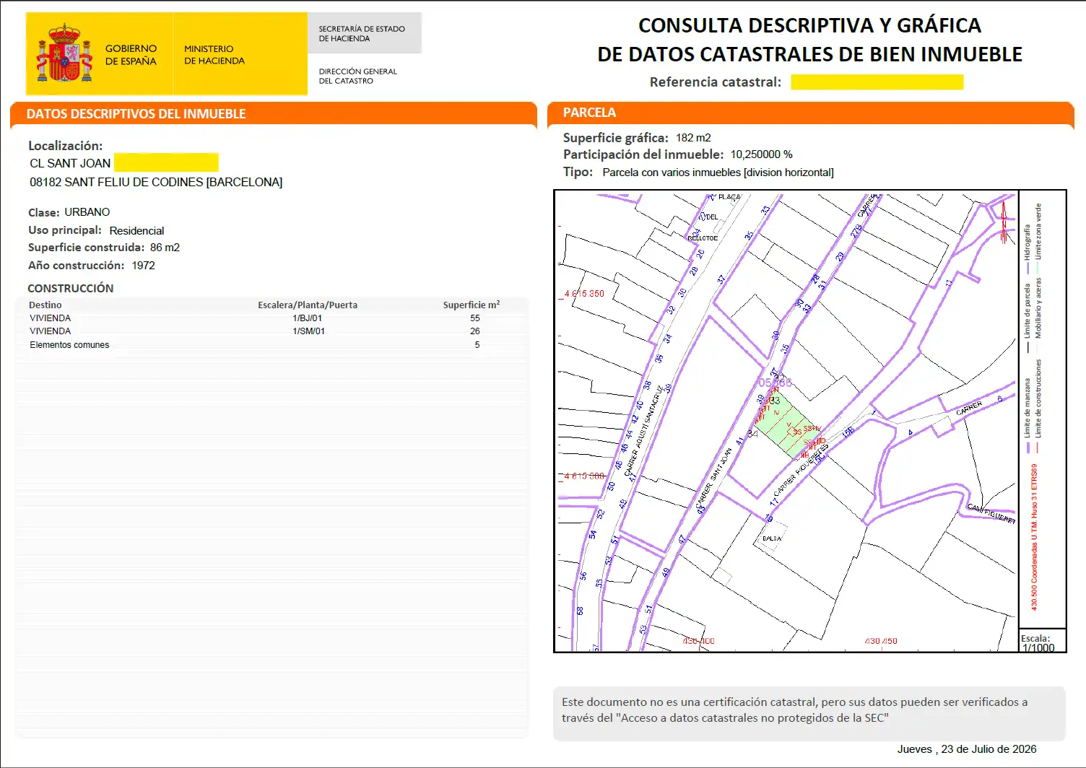Click the map coordinate label '4.615.350'
Viewport: 1086px width, 768px height.
583,294
